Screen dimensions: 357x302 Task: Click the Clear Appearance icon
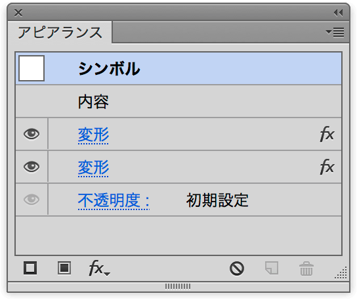point(237,269)
